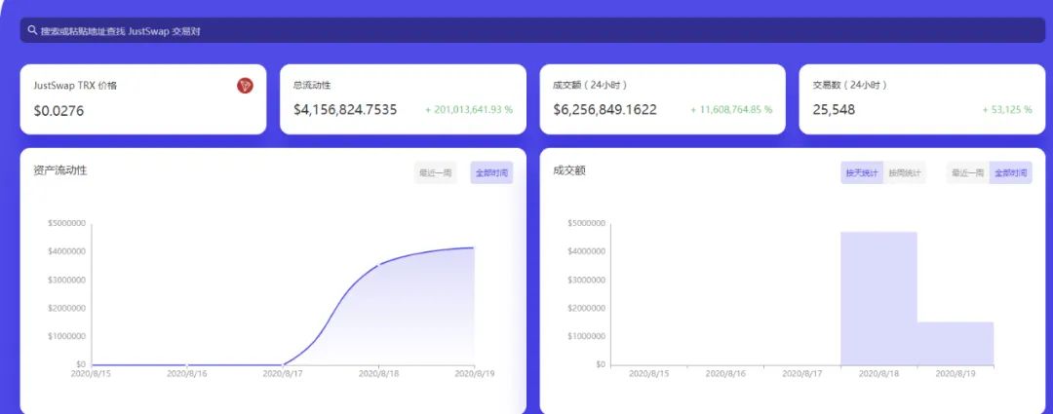The height and width of the screenshot is (414, 1053).
Task: Enable 按天统计 on the 成交额 chart
Action: 862,173
